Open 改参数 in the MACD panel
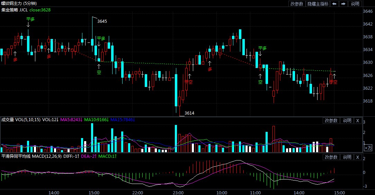Image resolution: width=375 pixels, height=195 pixels. pos(331,157)
